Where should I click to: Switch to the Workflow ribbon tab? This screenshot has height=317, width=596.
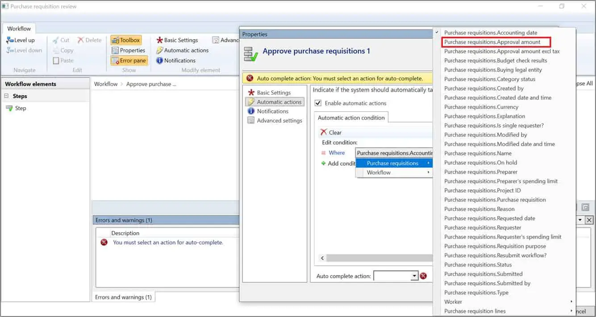[19, 28]
